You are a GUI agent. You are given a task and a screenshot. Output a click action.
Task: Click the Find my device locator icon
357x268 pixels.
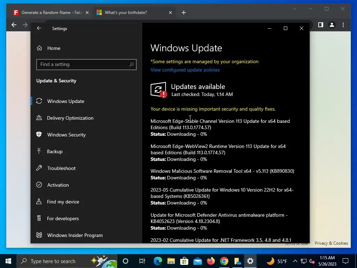(39, 201)
